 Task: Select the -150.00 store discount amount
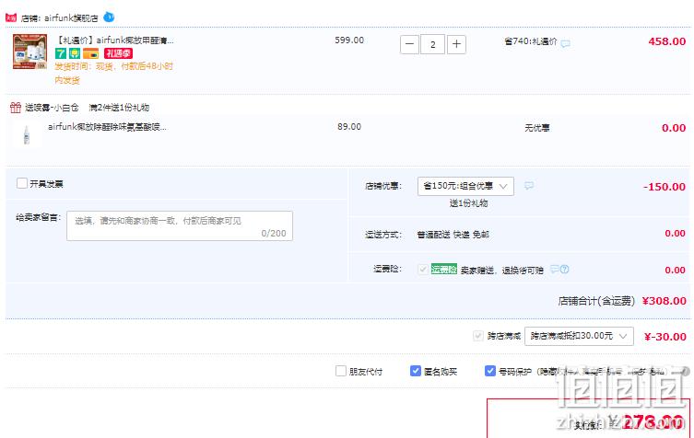coord(665,187)
